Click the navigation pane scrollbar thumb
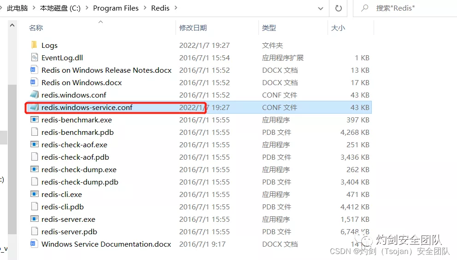457x260 pixels. tap(12, 159)
